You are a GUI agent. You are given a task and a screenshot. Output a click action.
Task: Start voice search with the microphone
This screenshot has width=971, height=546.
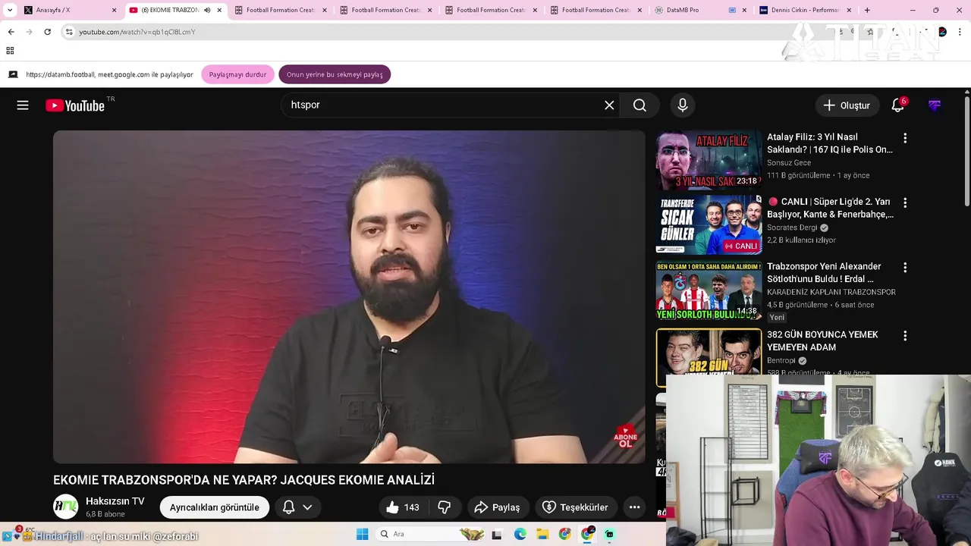[x=683, y=105]
